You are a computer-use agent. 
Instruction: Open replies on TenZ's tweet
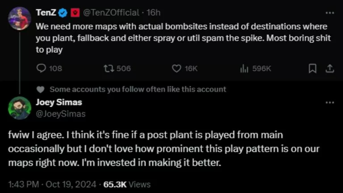point(49,68)
